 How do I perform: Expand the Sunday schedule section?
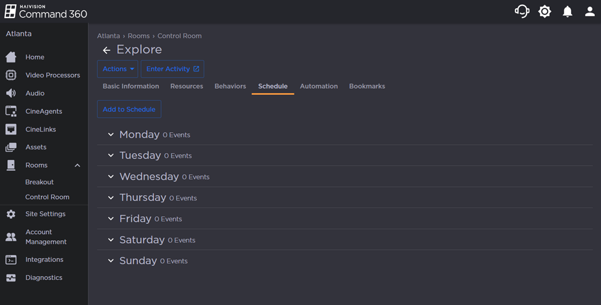click(111, 261)
